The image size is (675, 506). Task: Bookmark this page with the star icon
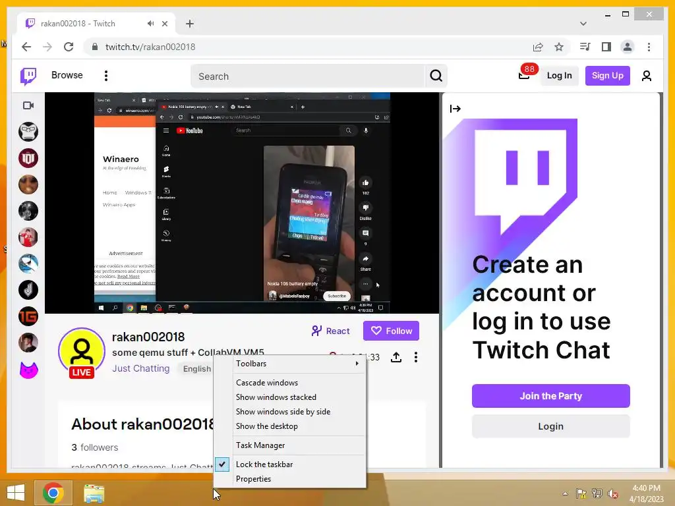559,47
